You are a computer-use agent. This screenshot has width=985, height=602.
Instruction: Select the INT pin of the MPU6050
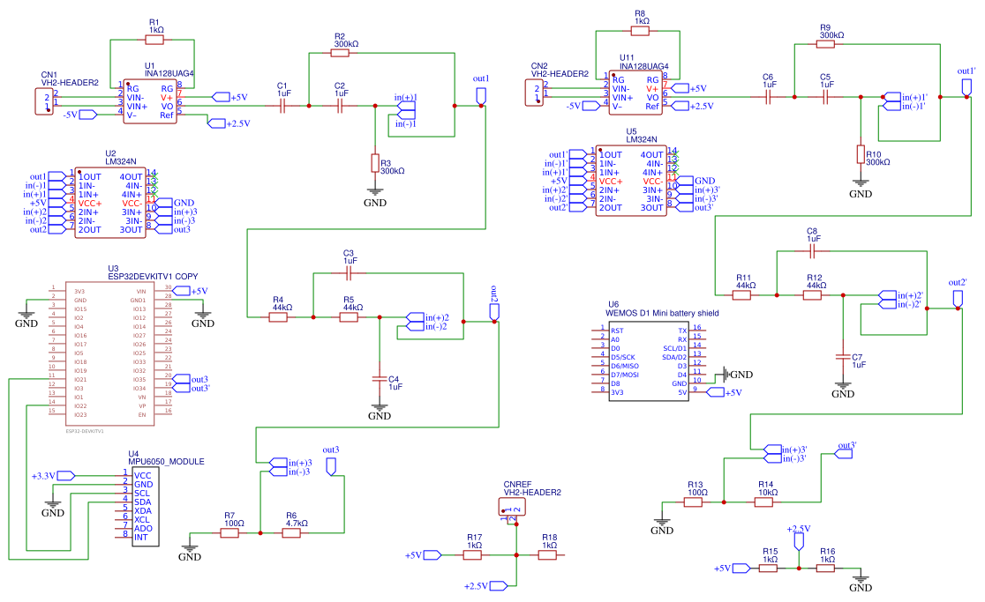click(140, 538)
